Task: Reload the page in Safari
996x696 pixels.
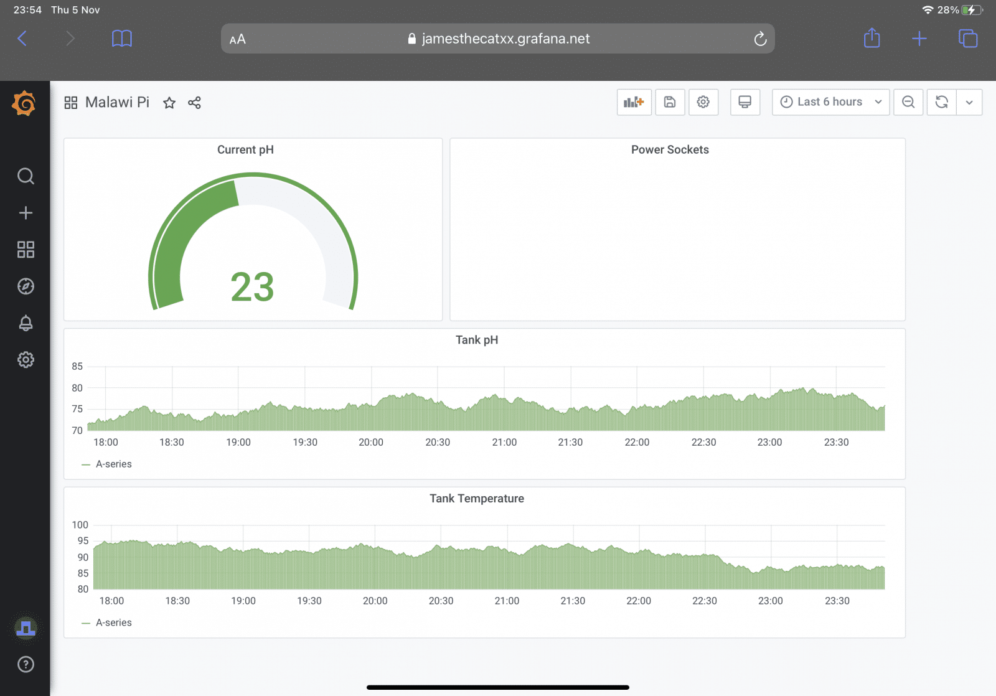Action: point(760,39)
